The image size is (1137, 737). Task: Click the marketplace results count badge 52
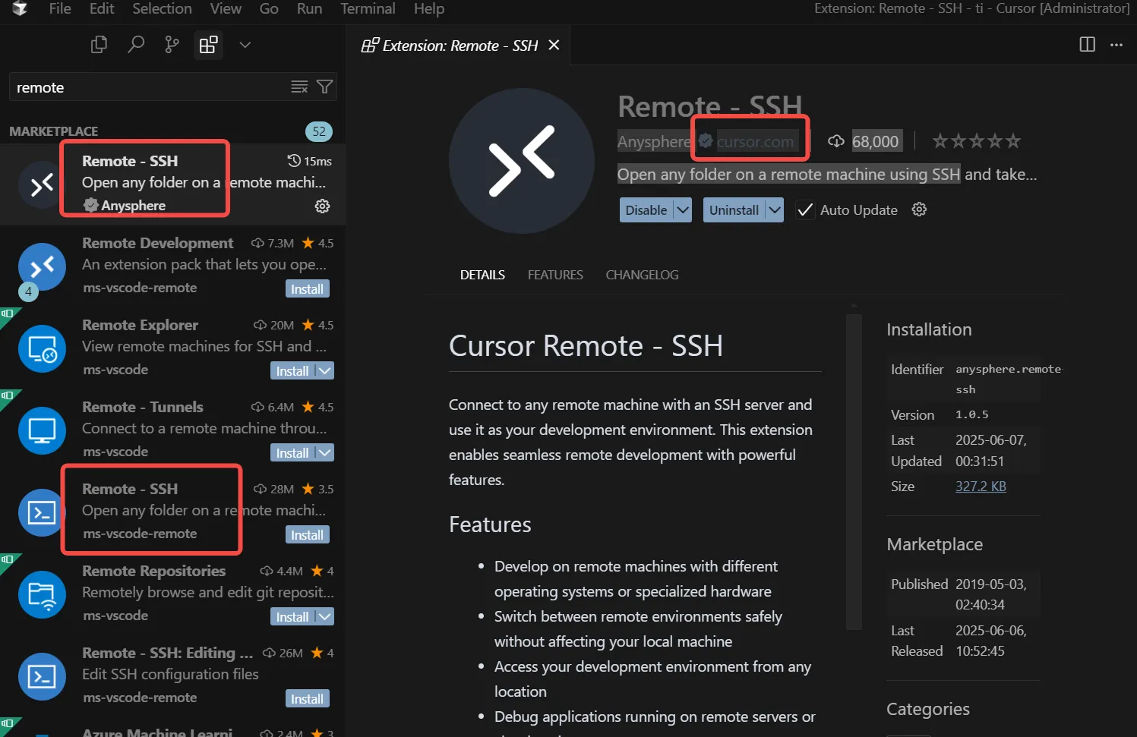coord(319,131)
